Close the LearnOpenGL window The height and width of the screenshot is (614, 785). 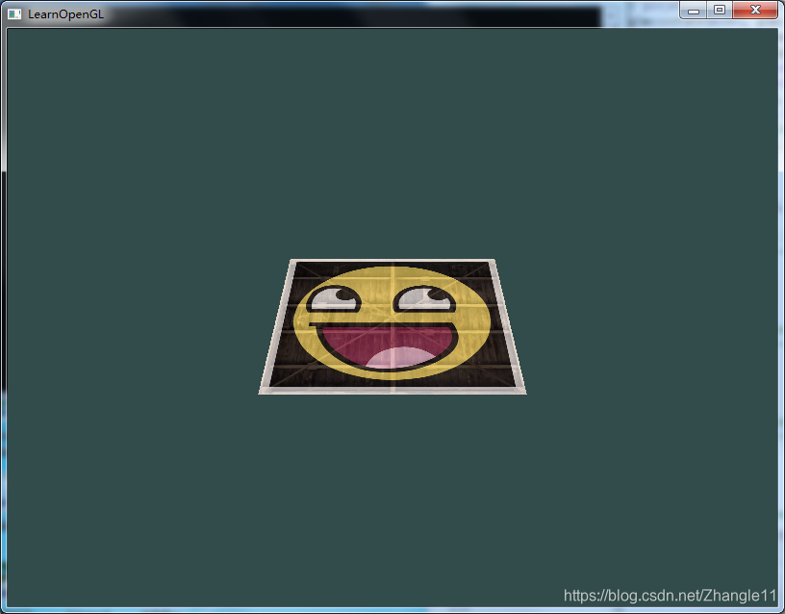(x=755, y=10)
